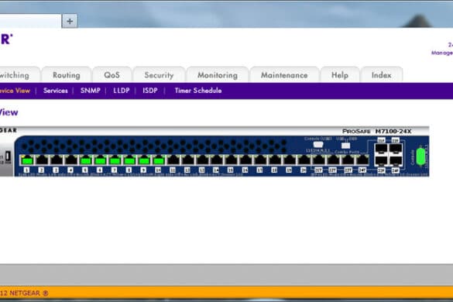Click port 3 on the device view
Viewport: 453px width, 302px height.
57,160
